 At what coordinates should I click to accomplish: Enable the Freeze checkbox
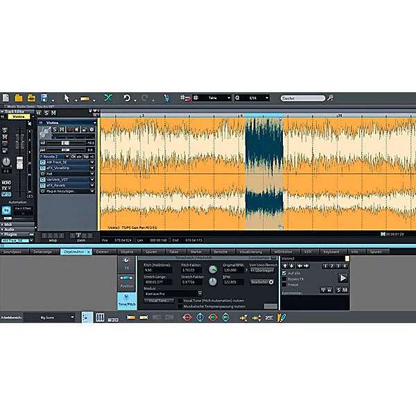click(x=284, y=285)
